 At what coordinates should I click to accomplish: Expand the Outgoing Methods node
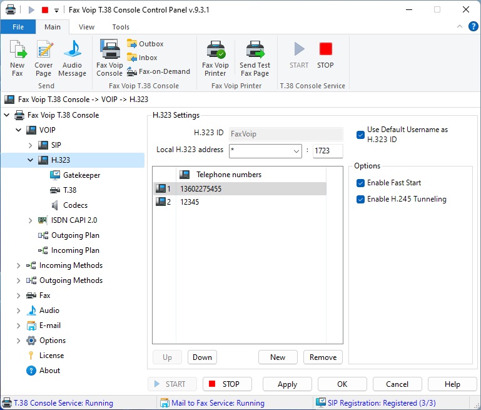click(18, 280)
